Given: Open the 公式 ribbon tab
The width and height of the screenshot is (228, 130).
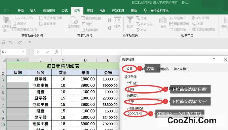Looking at the screenshot, I should coord(65,10).
